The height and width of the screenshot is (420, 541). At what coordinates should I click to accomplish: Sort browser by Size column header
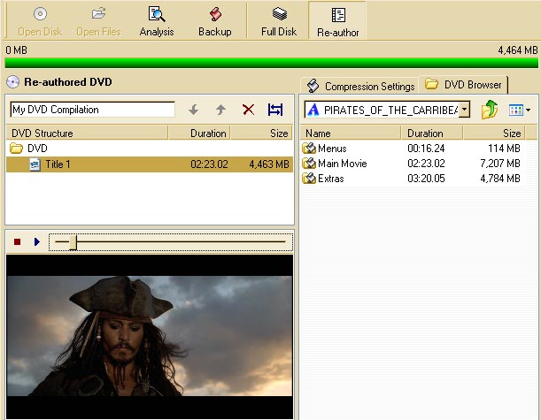tap(494, 133)
